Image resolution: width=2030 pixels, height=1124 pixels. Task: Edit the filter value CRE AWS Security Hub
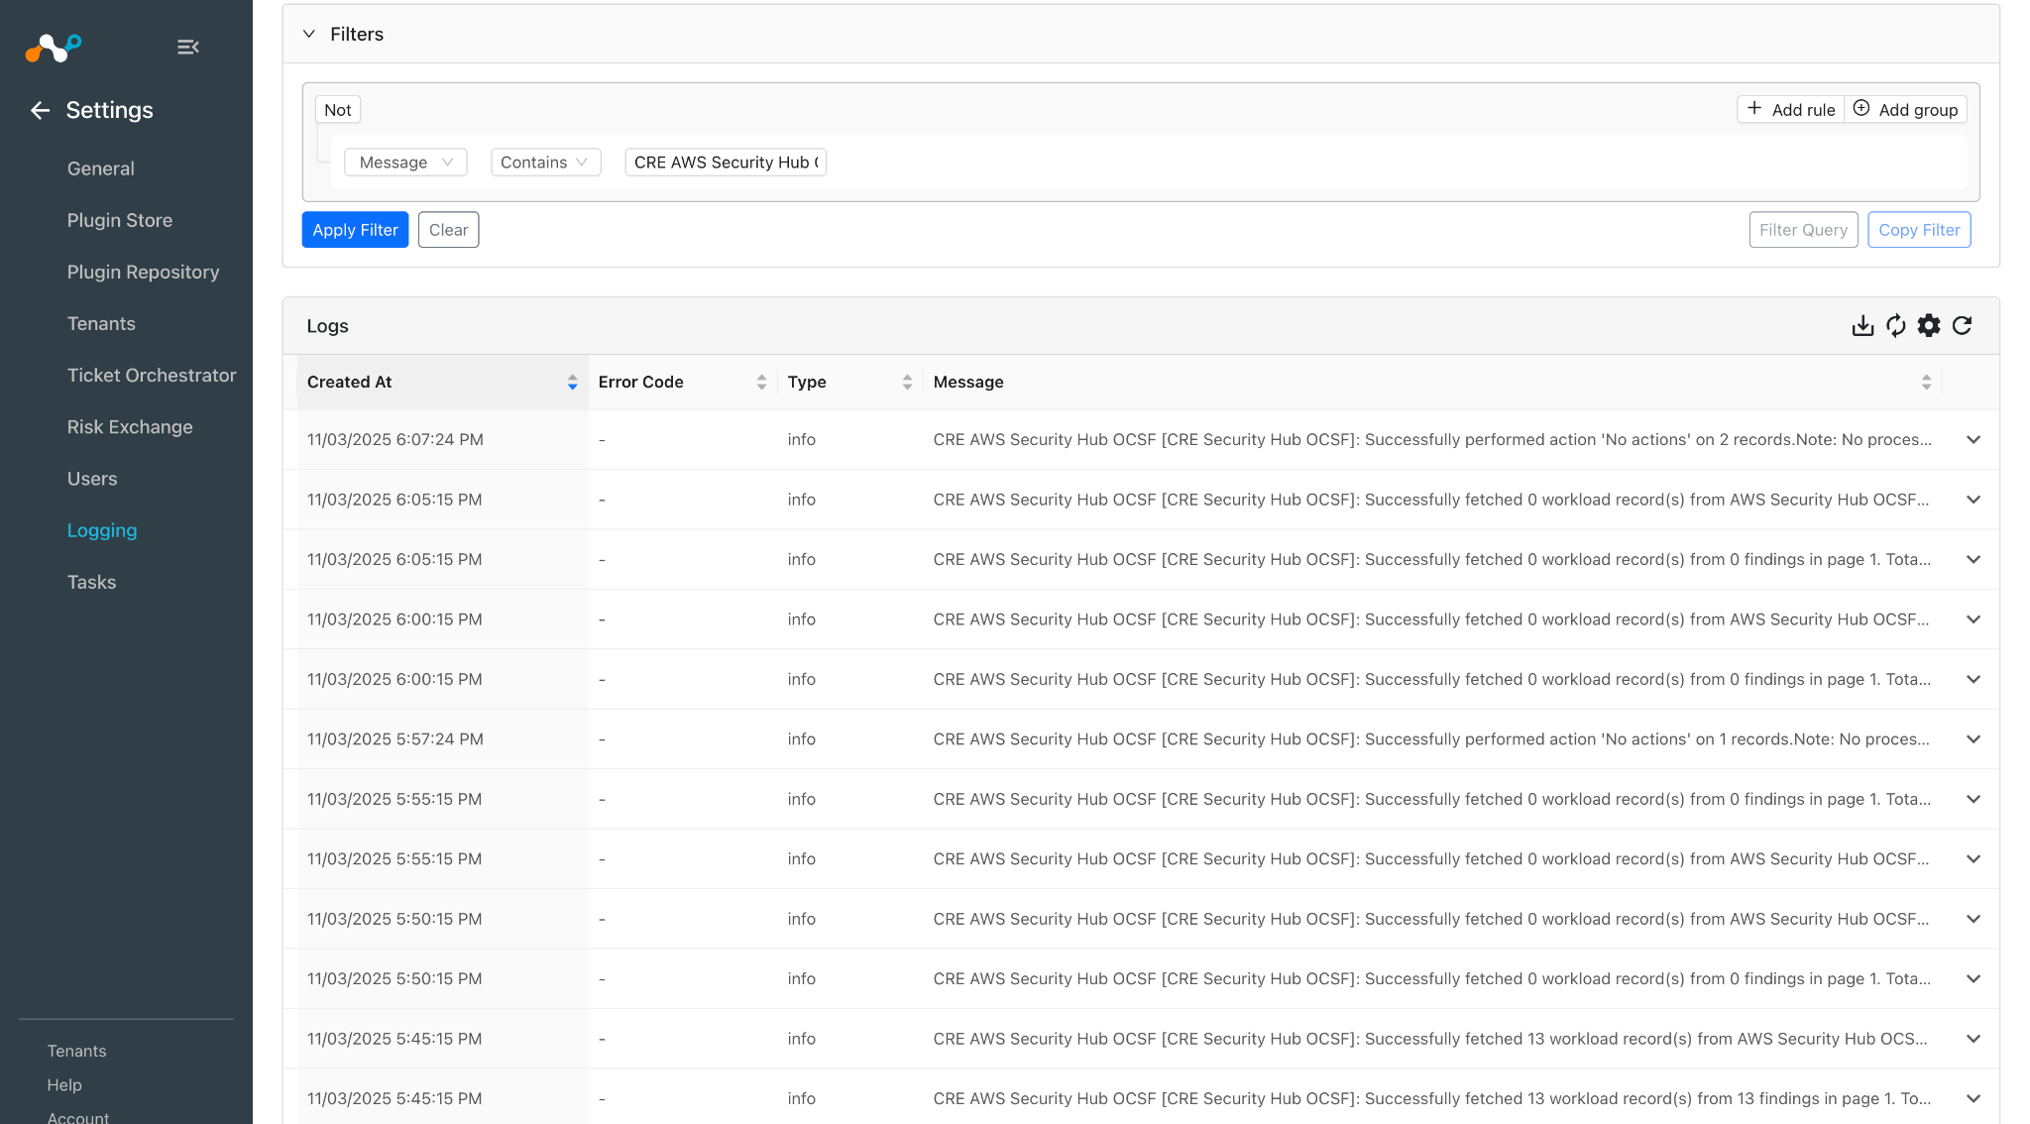tap(726, 163)
